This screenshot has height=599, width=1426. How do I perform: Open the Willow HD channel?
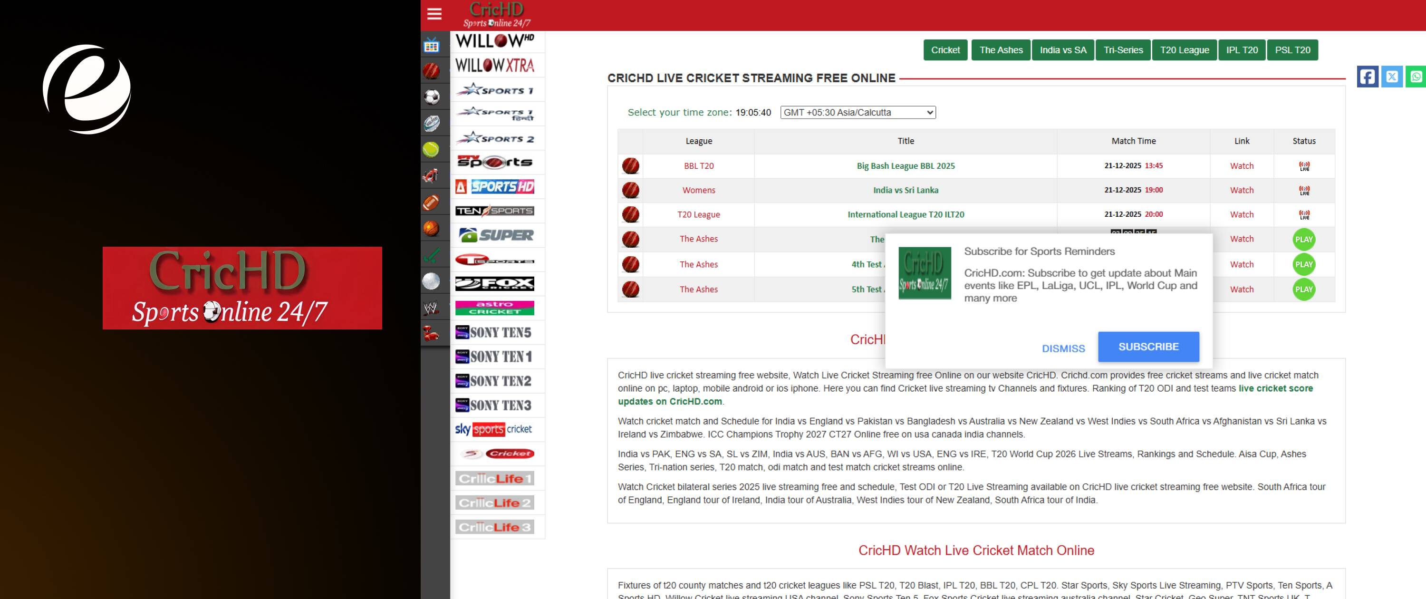[495, 41]
